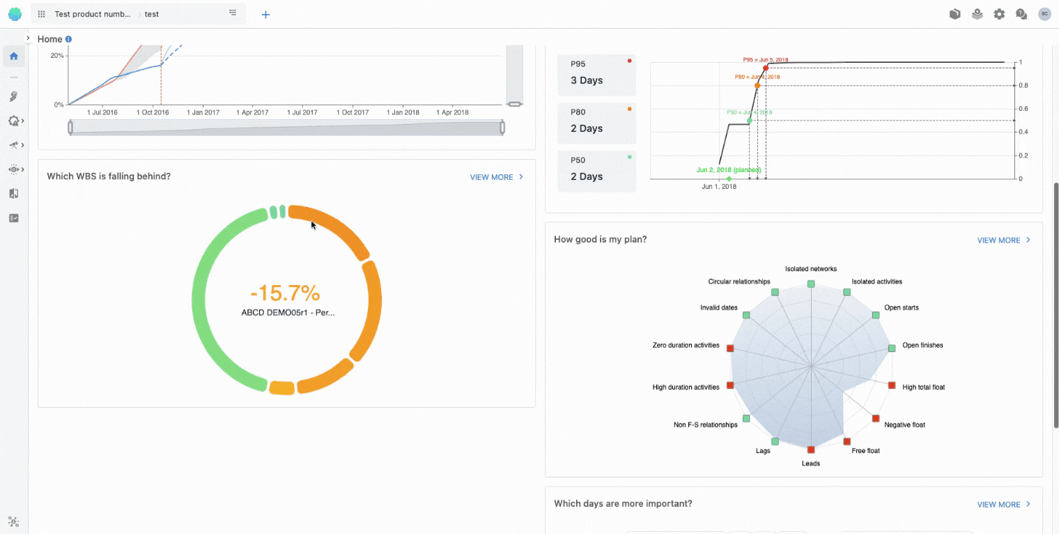Click the SC user avatar
Screen dimensions: 1059x534
[x=1044, y=14]
